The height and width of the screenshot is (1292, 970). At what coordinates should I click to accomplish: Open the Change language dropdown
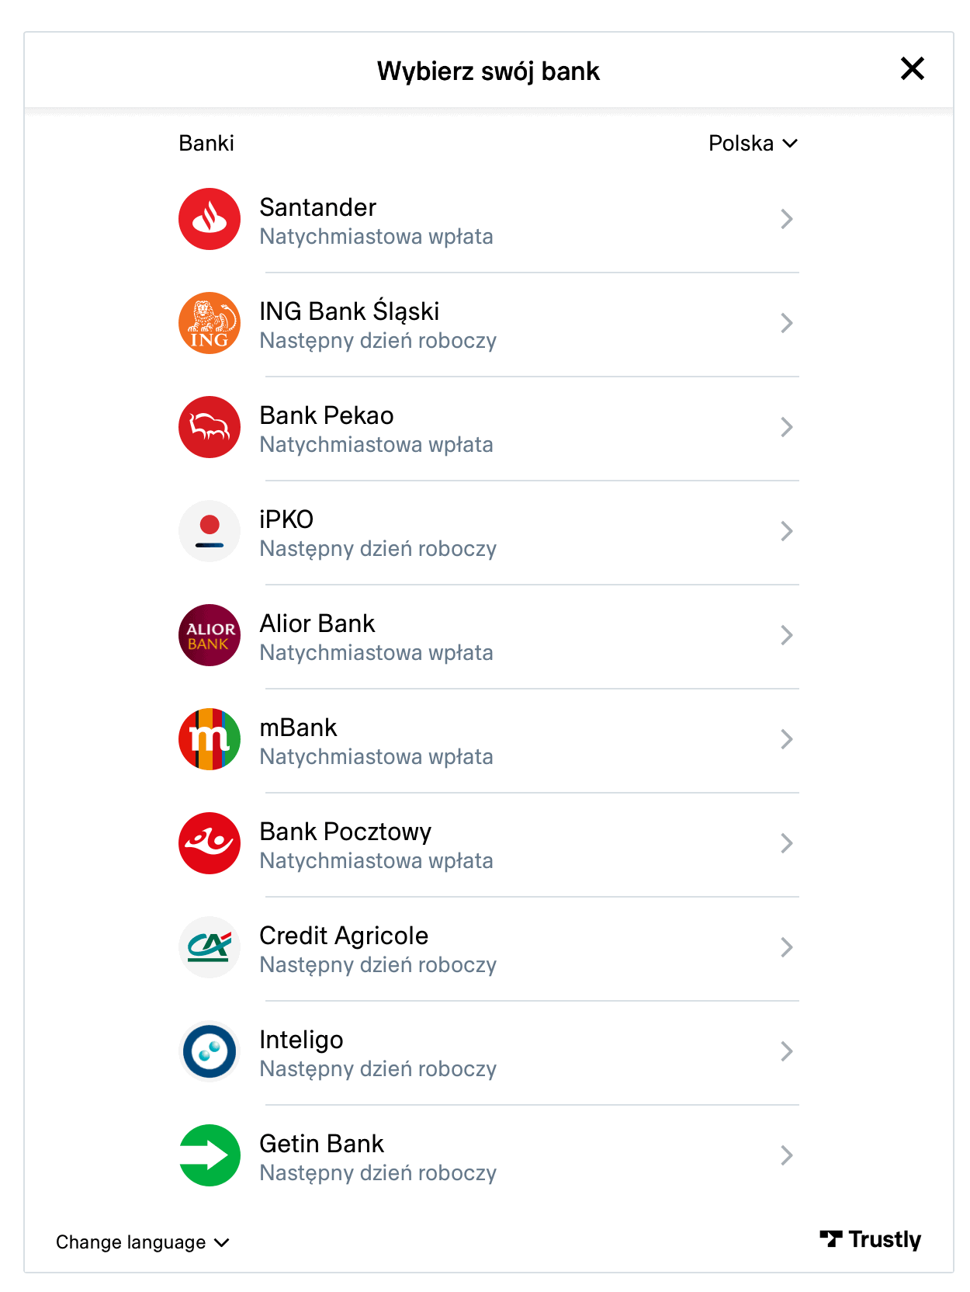click(x=143, y=1242)
